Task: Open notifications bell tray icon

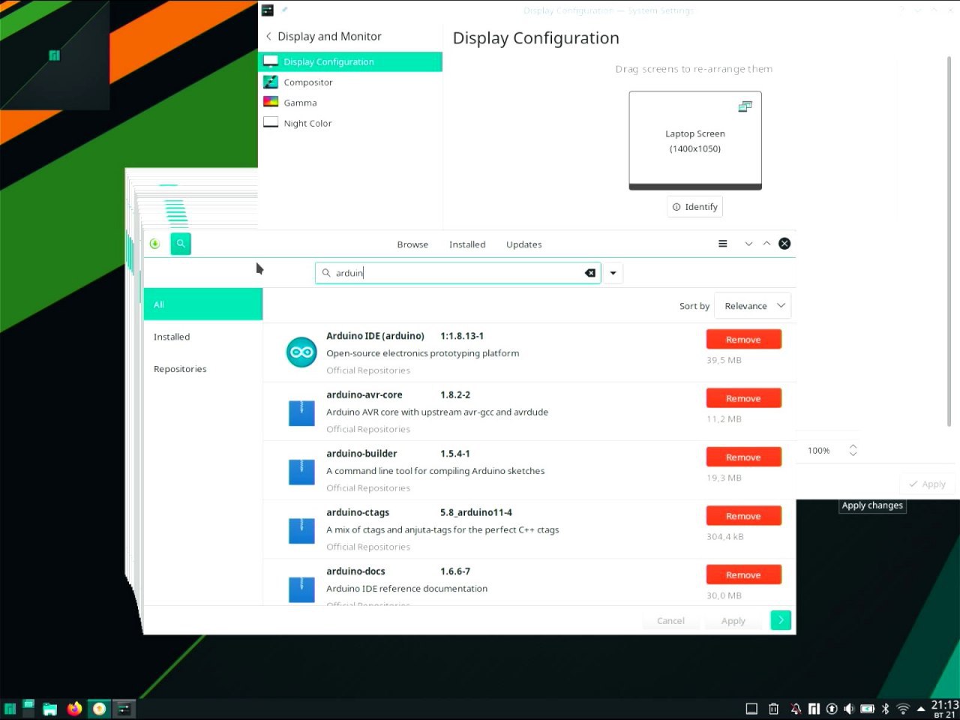Action: (x=796, y=709)
